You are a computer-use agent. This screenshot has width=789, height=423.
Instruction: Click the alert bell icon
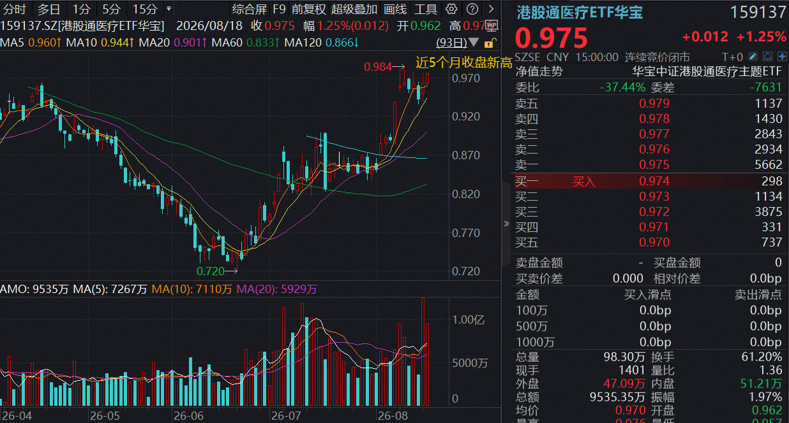[767, 57]
